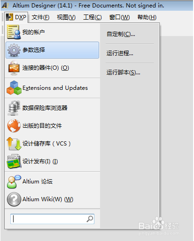Viewport: 194px width, 241px height.
Task: Click the arrows icon for 设计储存库 VCS
Action: [14, 144]
